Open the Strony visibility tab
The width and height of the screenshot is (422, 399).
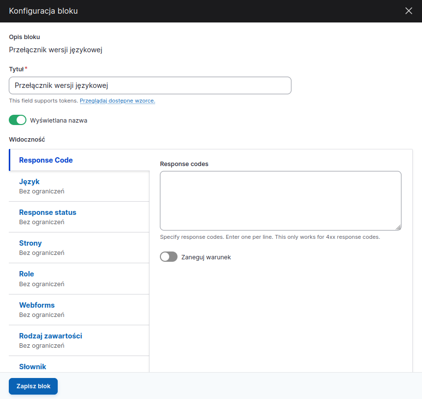30,243
